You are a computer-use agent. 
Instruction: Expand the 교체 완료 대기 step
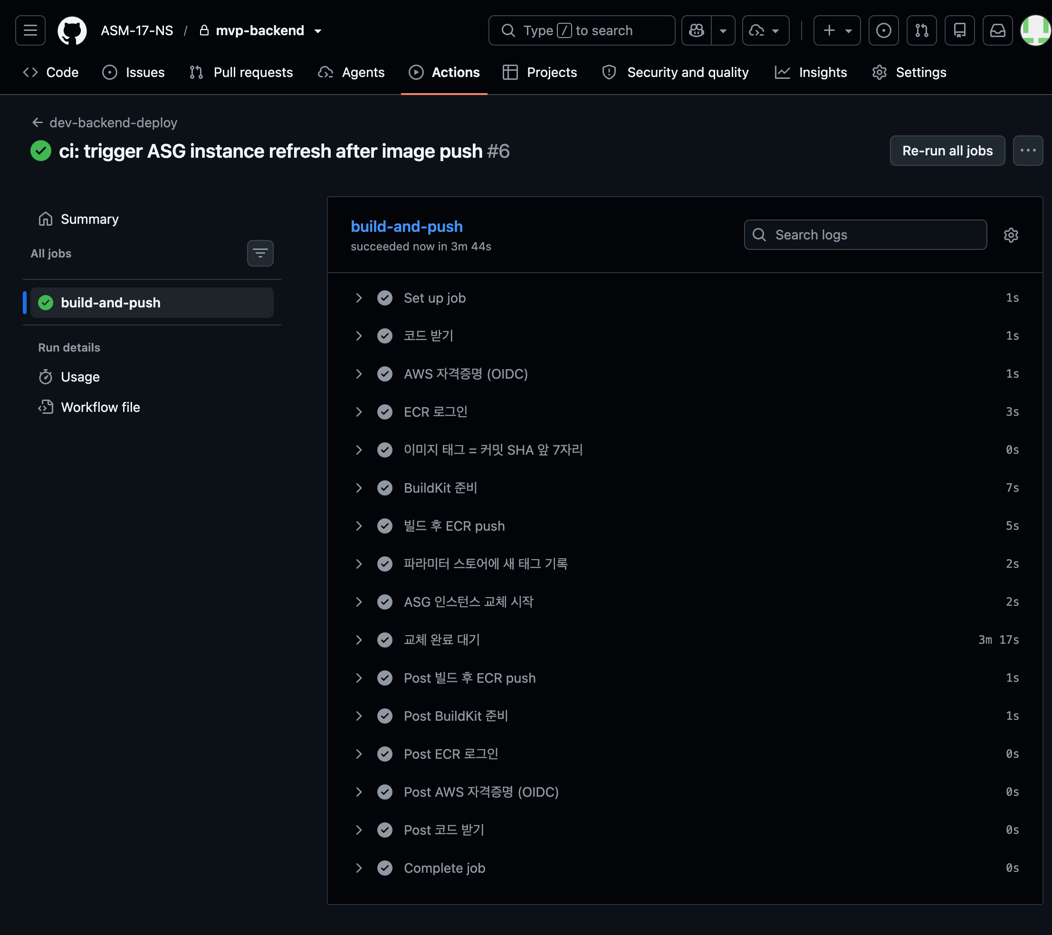tap(685, 640)
